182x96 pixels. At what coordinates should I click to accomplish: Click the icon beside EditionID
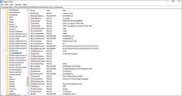click(x=31, y=54)
